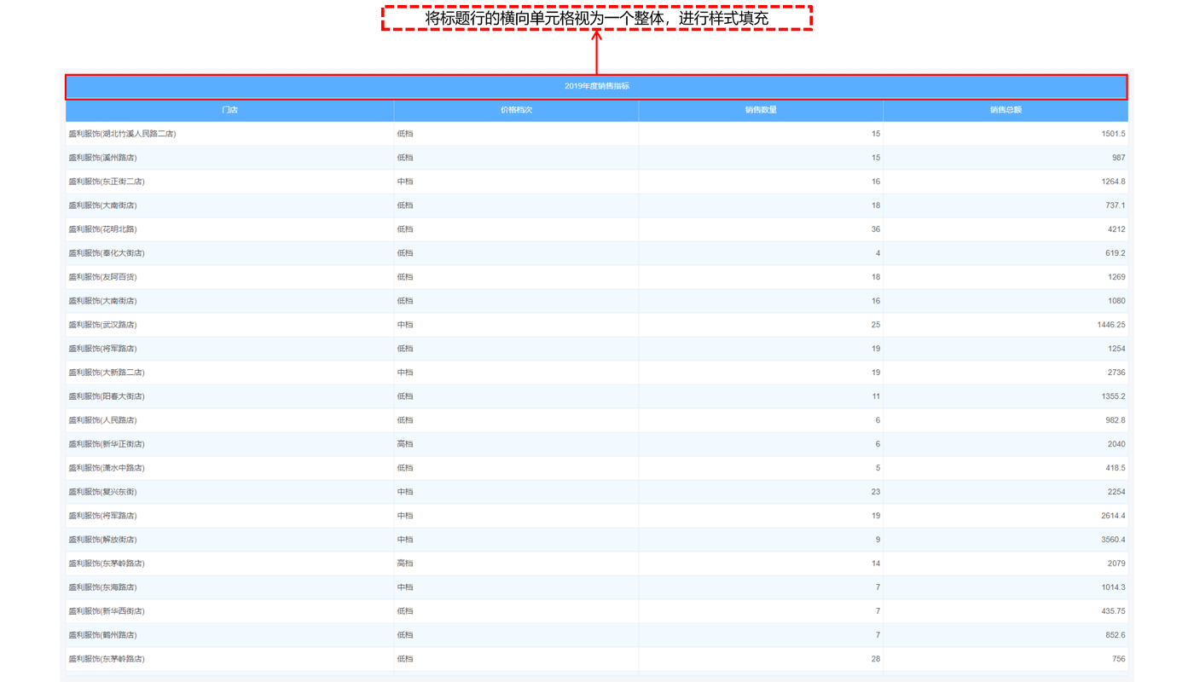Click the 溪州路店 store cell
This screenshot has width=1194, height=682.
(x=102, y=158)
